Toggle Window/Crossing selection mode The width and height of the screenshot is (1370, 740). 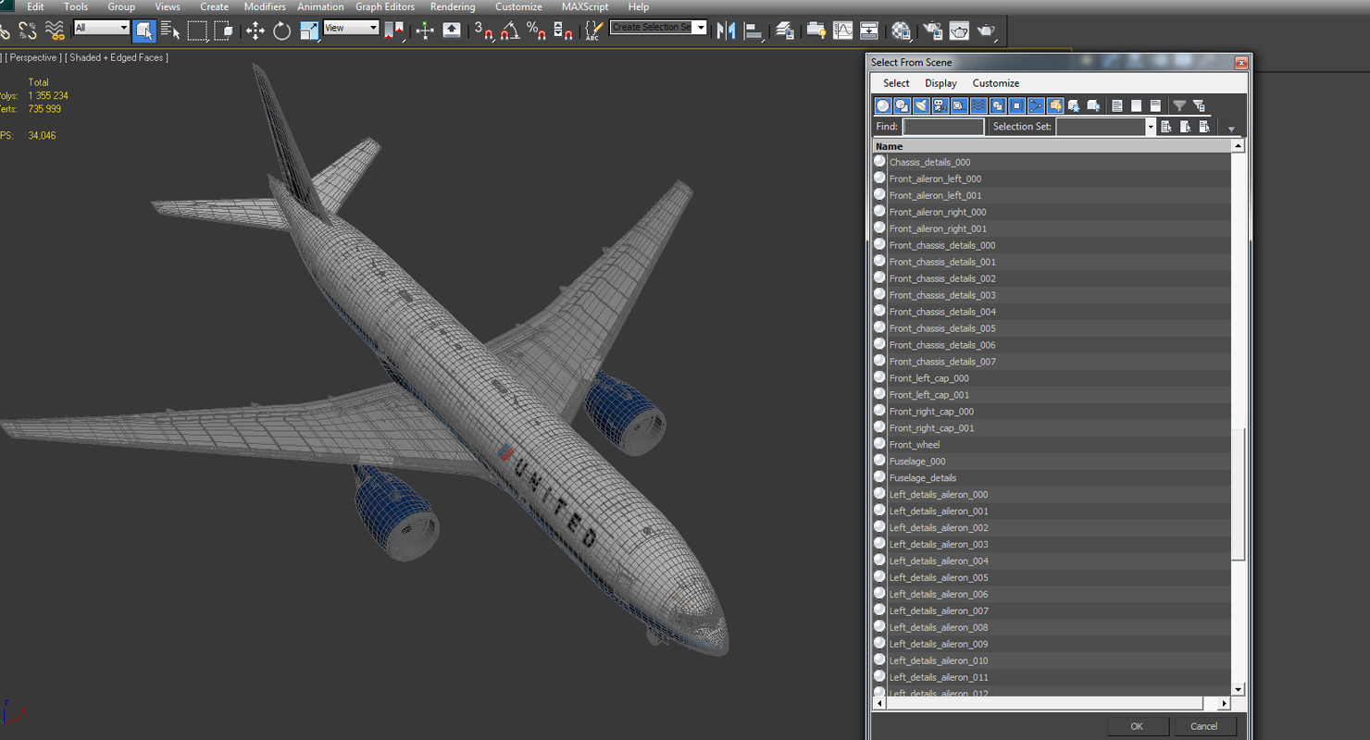pos(224,31)
